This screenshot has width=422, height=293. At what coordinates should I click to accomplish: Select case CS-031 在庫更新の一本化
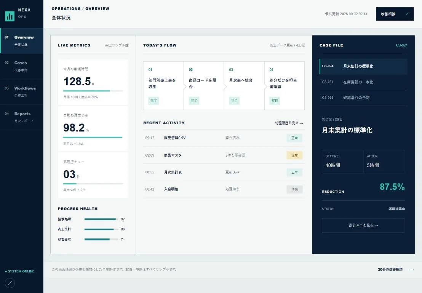363,82
